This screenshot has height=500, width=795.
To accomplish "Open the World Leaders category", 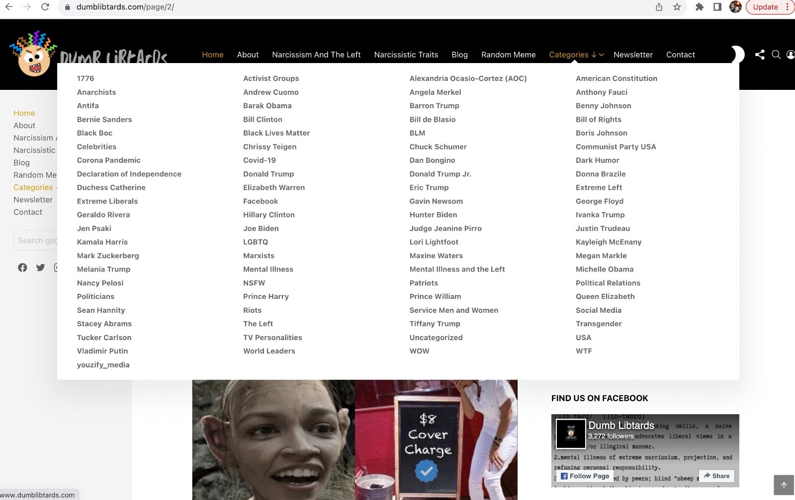I will click(x=269, y=351).
